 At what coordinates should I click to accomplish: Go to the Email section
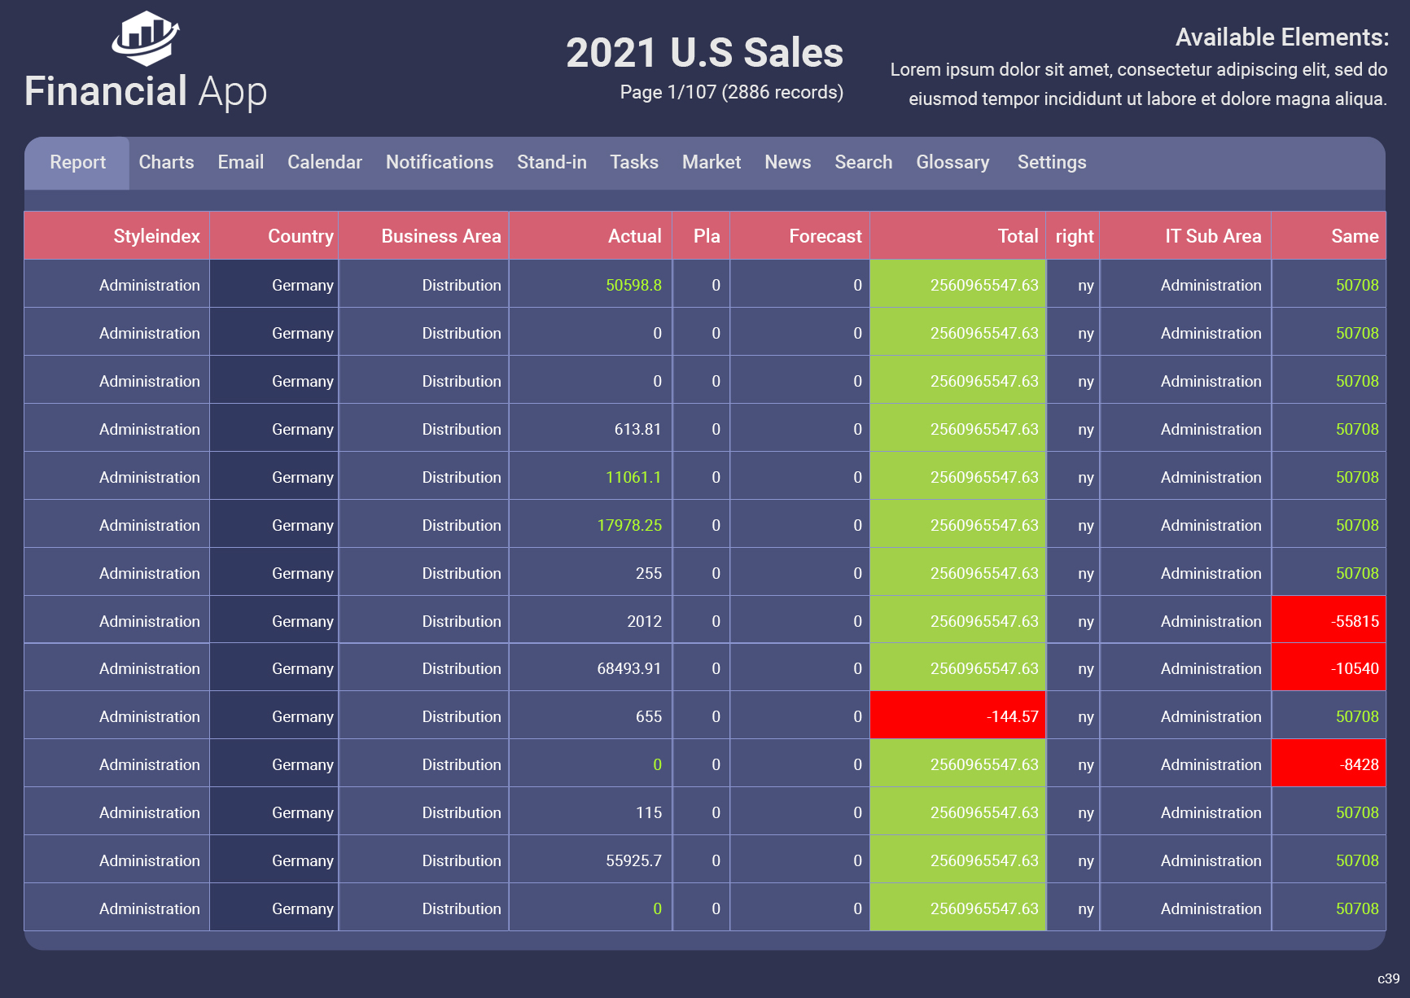click(x=240, y=162)
